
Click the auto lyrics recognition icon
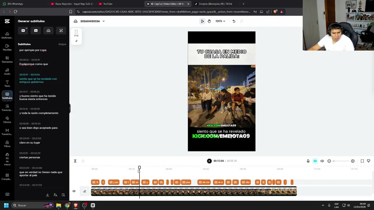click(61, 31)
